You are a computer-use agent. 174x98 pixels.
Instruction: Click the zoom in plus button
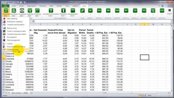[169, 95]
